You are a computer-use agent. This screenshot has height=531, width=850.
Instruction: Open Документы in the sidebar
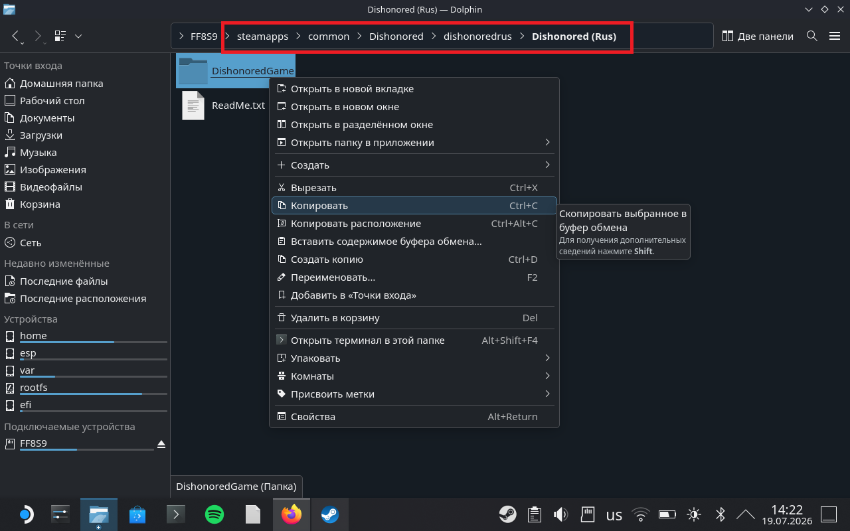(85, 118)
